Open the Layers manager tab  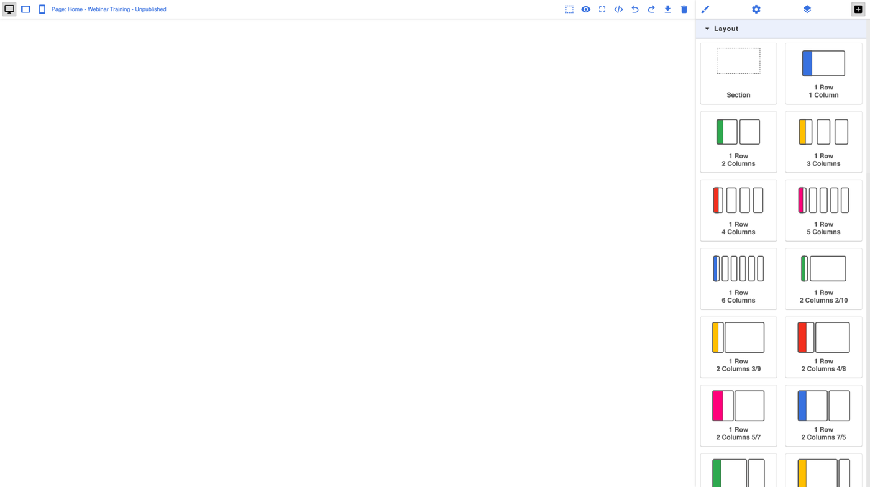[807, 9]
